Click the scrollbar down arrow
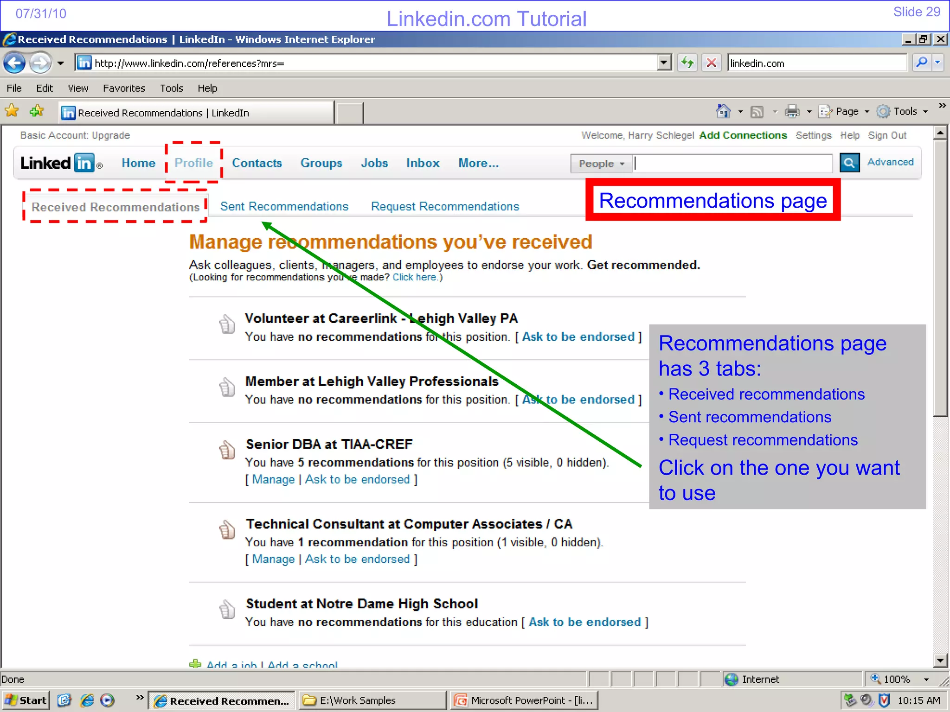The image size is (950, 712). tap(940, 660)
